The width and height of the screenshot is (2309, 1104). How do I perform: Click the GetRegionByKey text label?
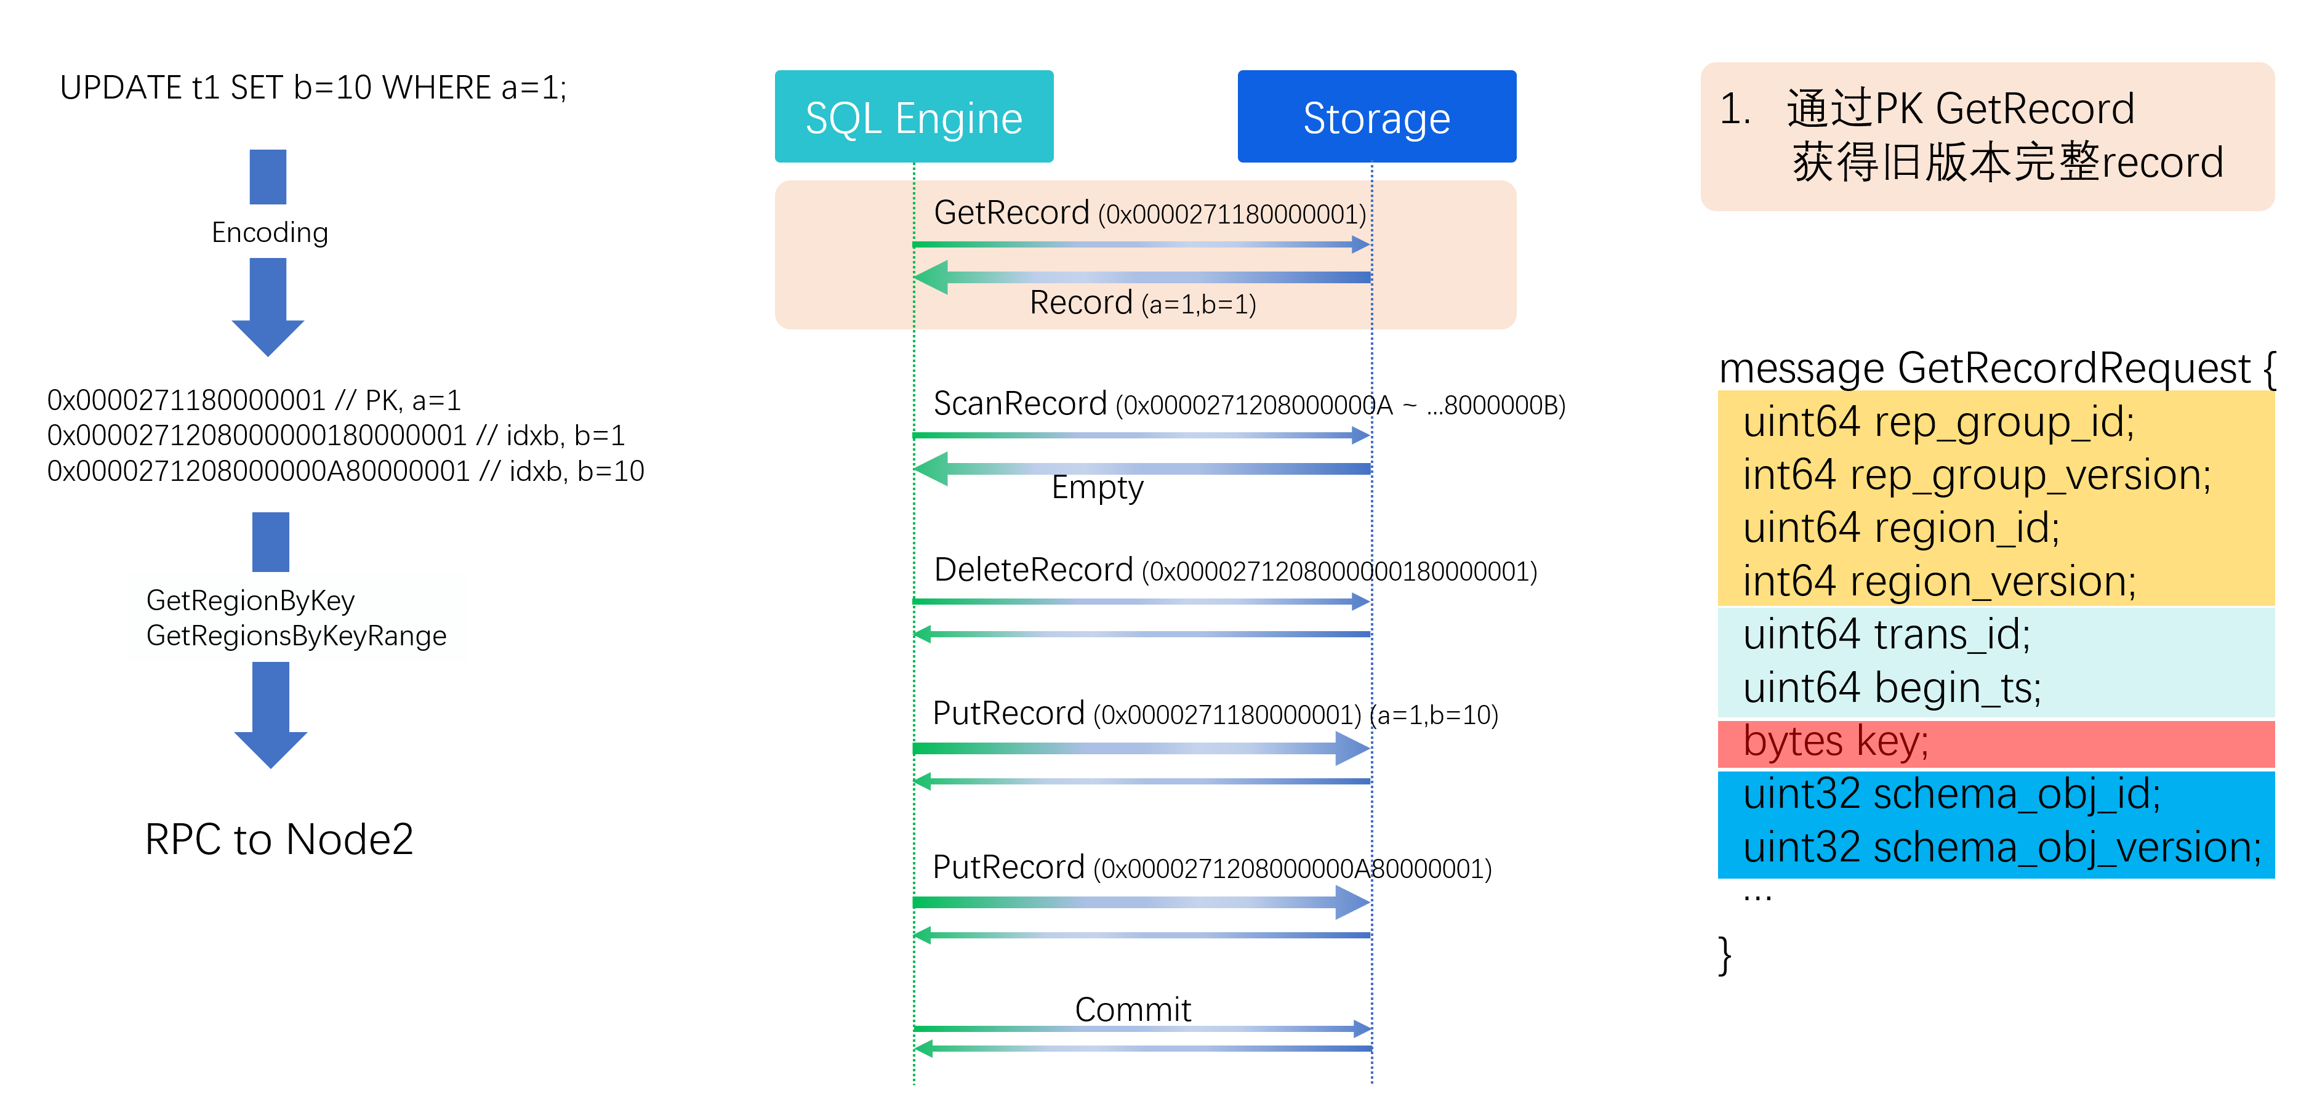pyautogui.click(x=250, y=600)
